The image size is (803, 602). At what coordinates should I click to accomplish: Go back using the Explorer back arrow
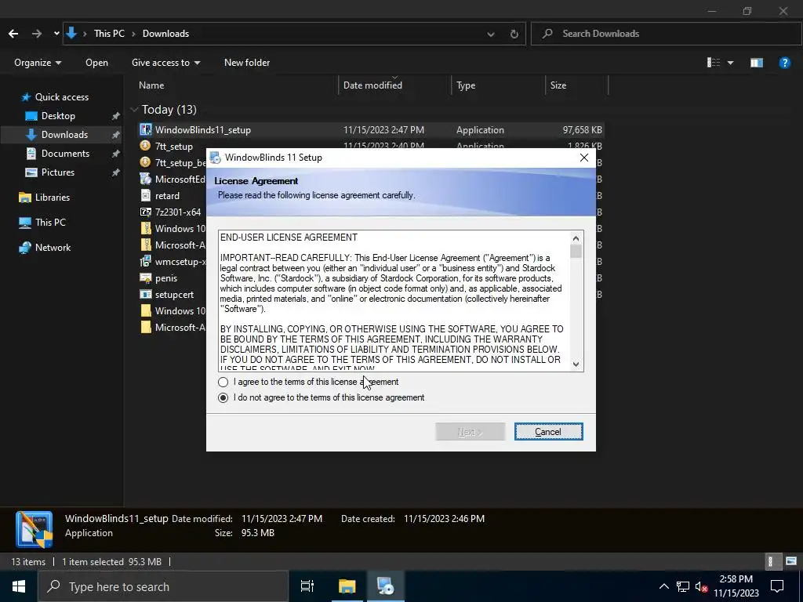pos(13,34)
